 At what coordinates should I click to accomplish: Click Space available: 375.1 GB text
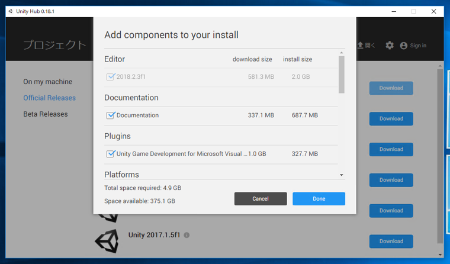tap(140, 201)
